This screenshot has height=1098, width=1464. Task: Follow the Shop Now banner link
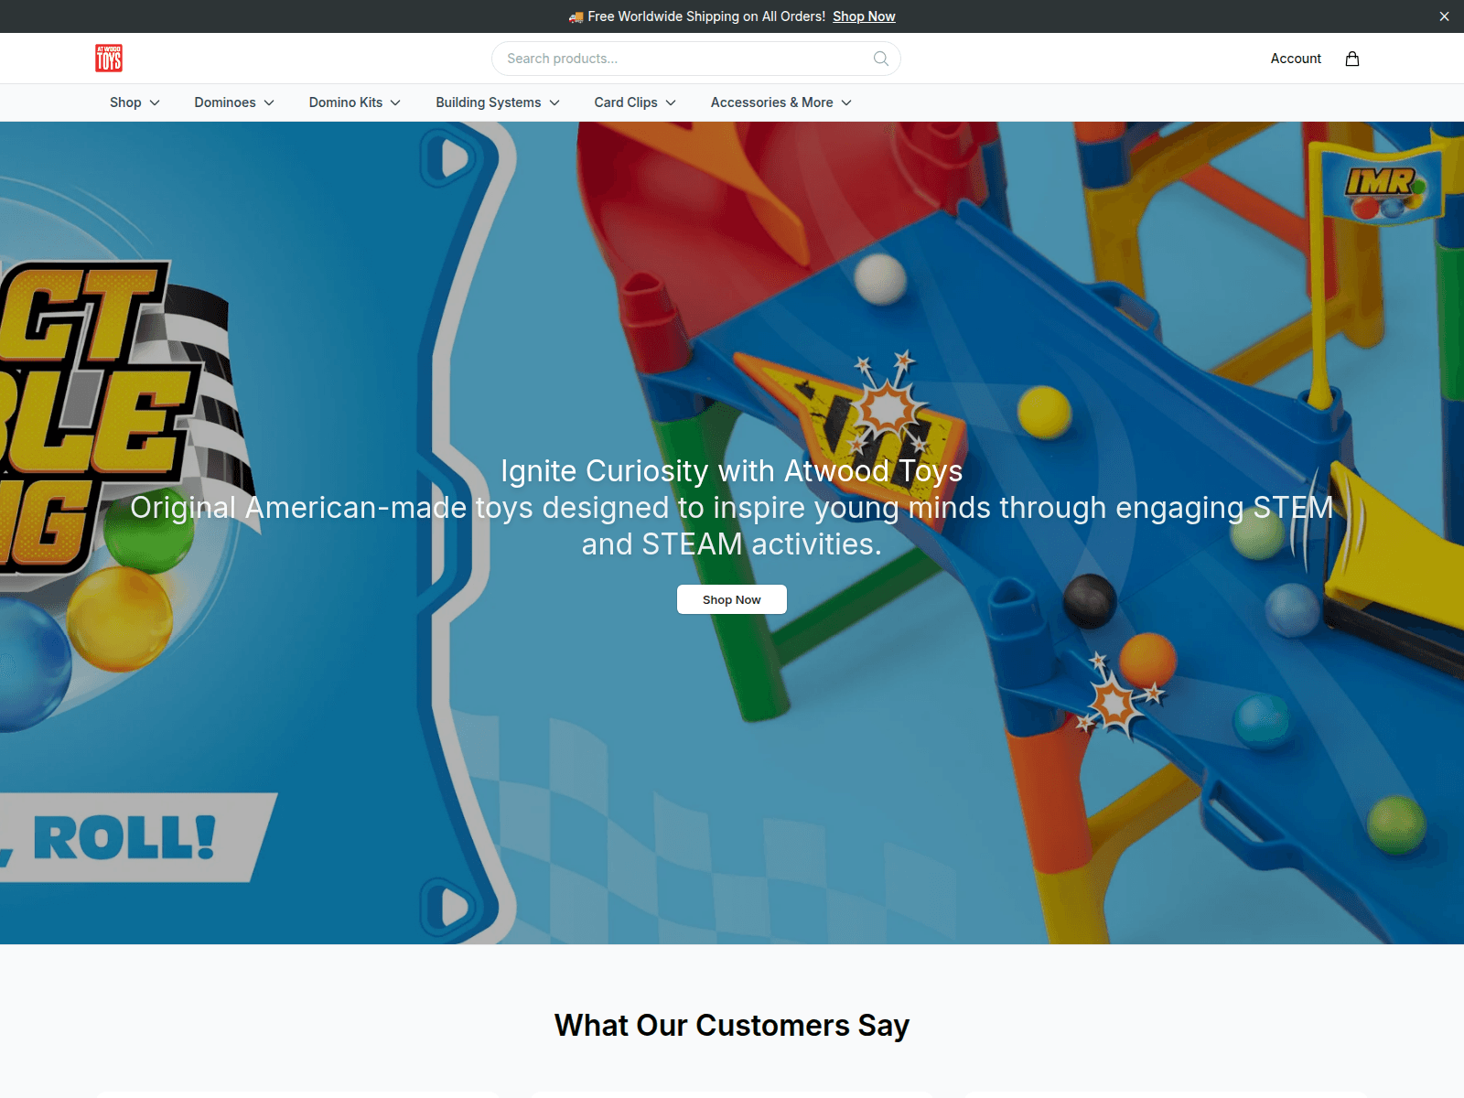pos(864,16)
